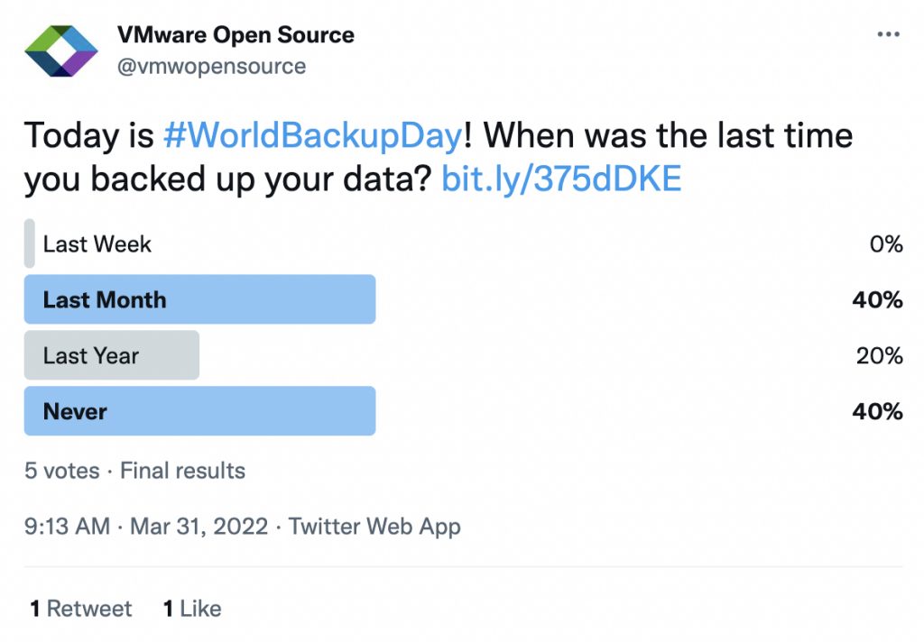
Task: Click the VMware Open Source avatar logo
Action: click(60, 50)
